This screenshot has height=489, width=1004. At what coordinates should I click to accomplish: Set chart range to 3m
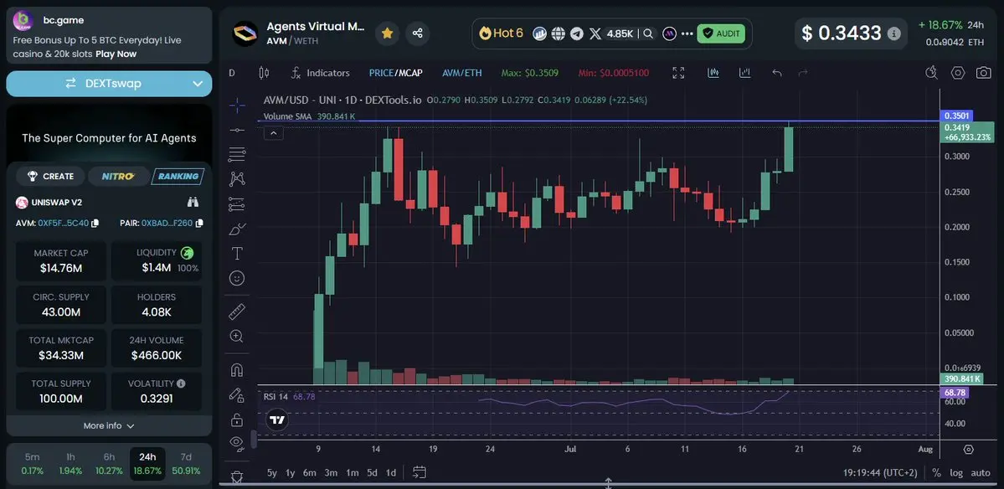[x=331, y=473]
